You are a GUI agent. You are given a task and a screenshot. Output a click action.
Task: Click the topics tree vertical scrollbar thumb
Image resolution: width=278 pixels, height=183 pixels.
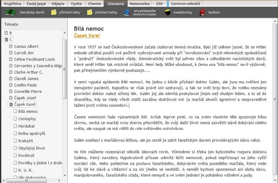[64, 69]
